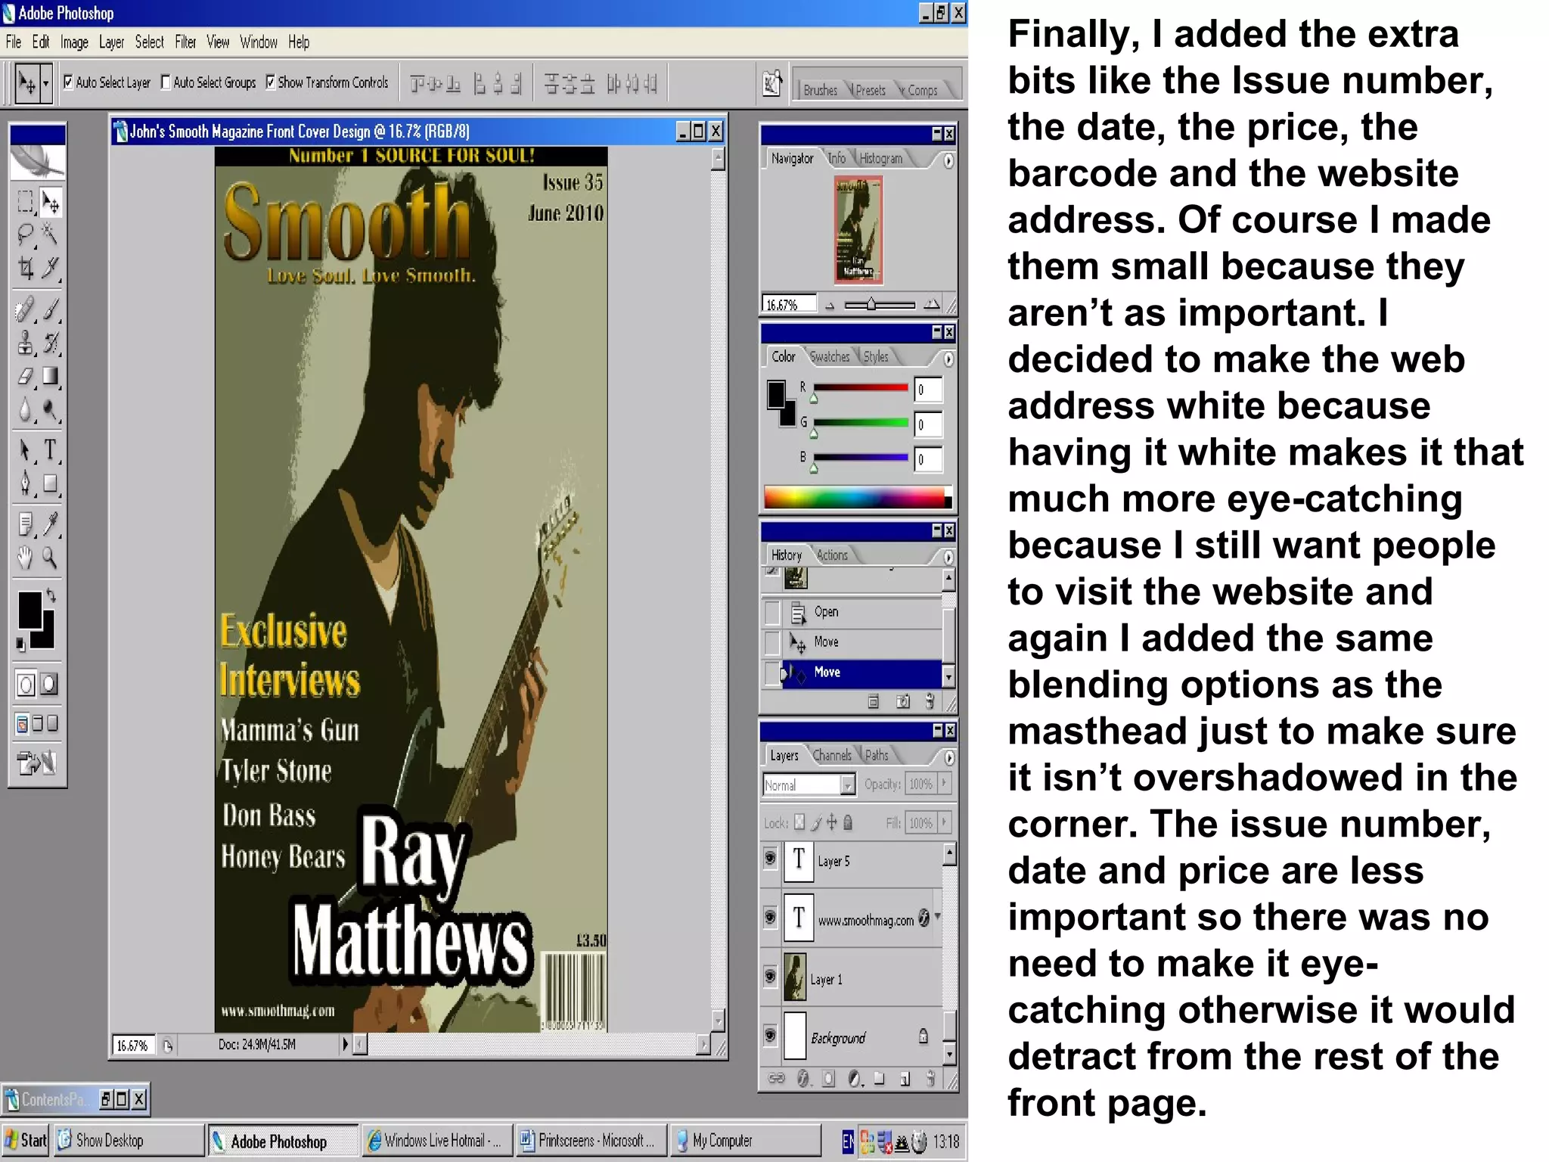Open Layers panel flyout menu arrow
The height and width of the screenshot is (1162, 1549).
pos(948,757)
